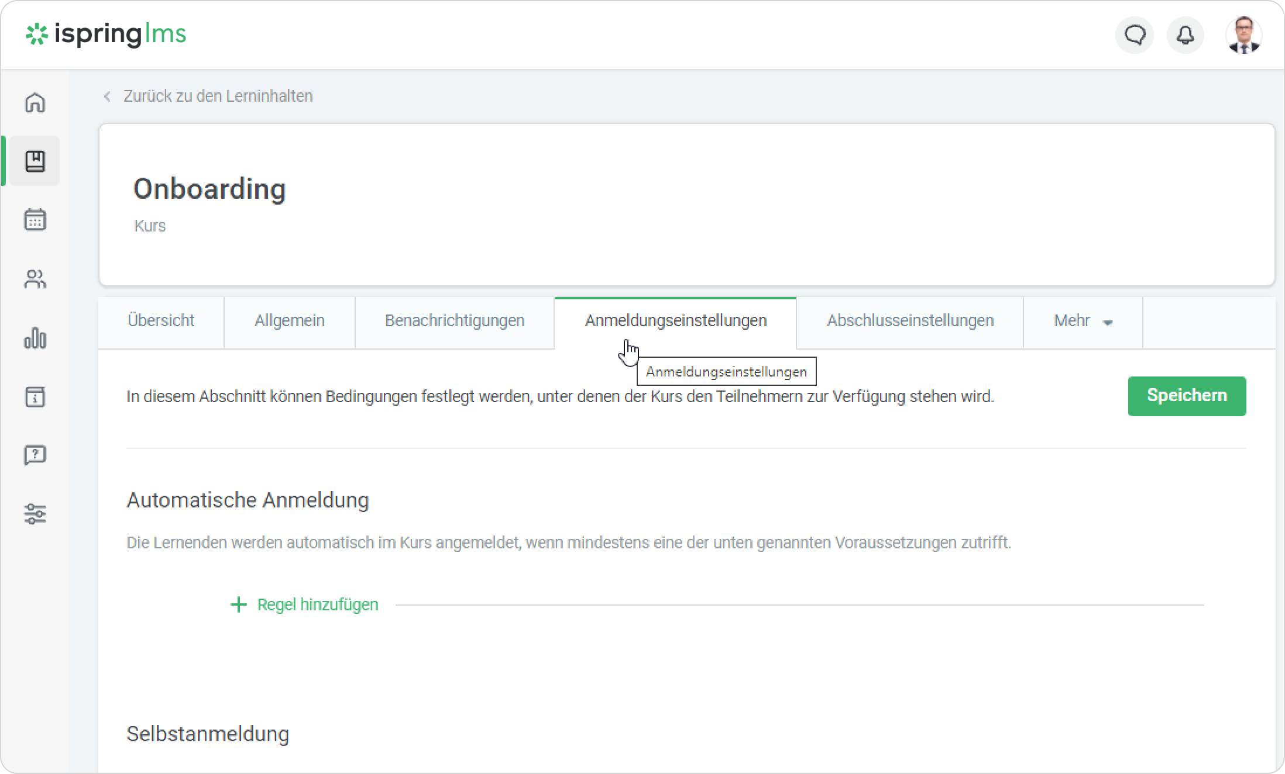Open the Reports bar chart icon
Viewport: 1285px width, 774px height.
click(x=35, y=338)
